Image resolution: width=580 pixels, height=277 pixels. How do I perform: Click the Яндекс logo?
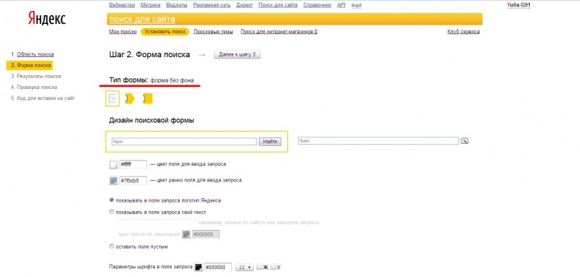(47, 17)
